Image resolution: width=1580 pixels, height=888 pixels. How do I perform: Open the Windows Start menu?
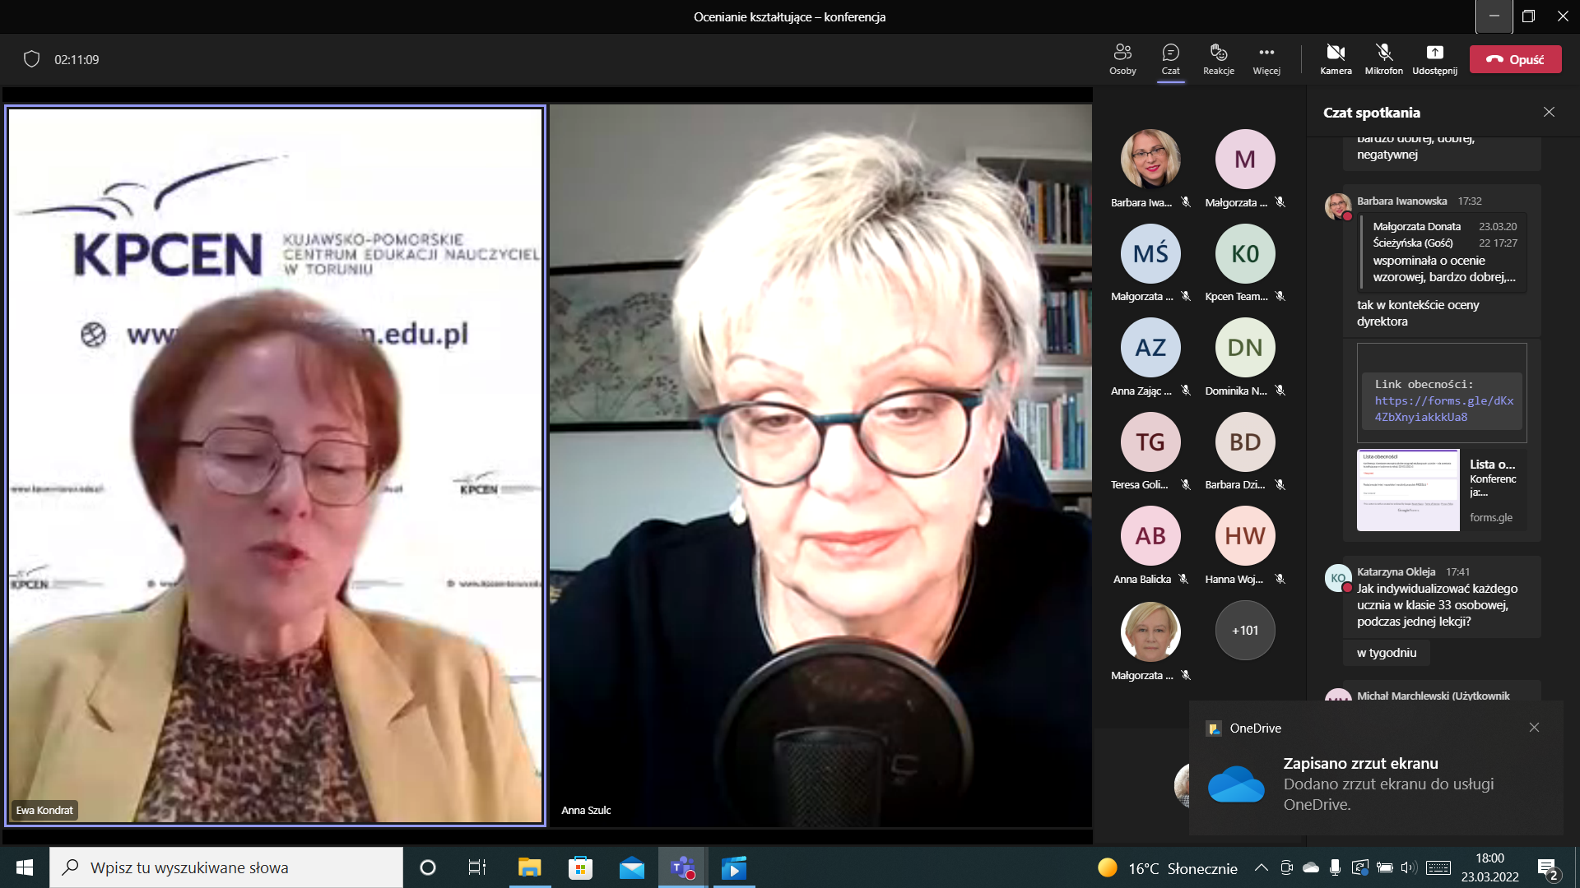[x=25, y=867]
